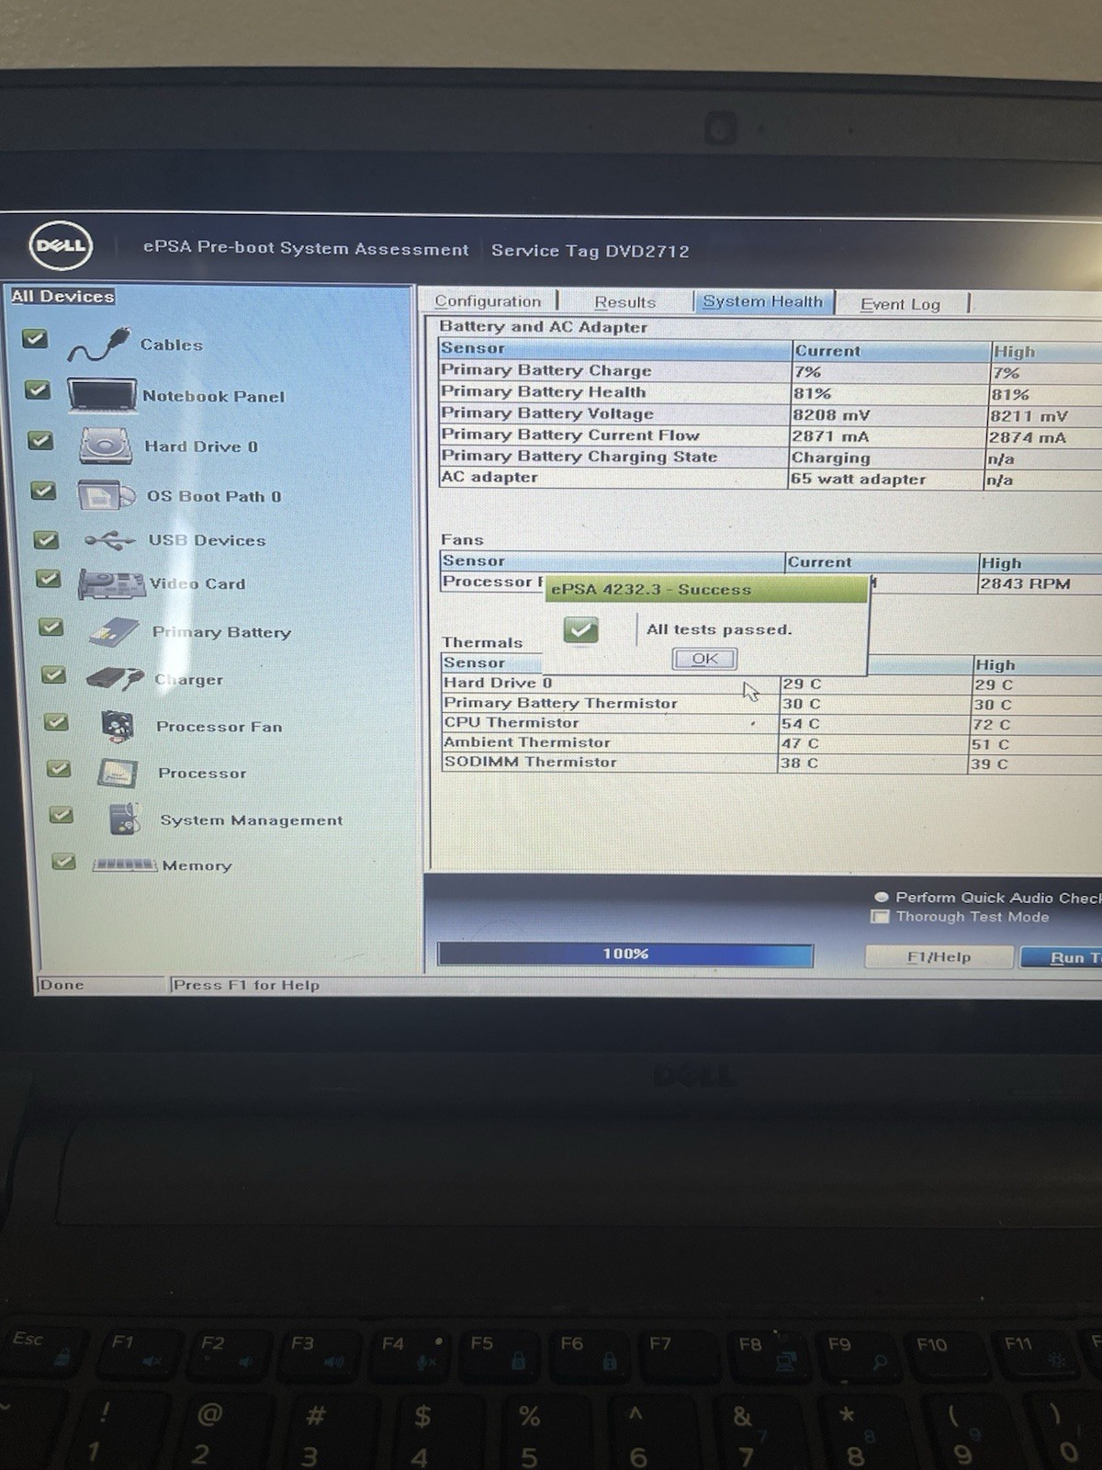1102x1470 pixels.
Task: Select Primary Battery Voltage row
Action: coord(770,414)
